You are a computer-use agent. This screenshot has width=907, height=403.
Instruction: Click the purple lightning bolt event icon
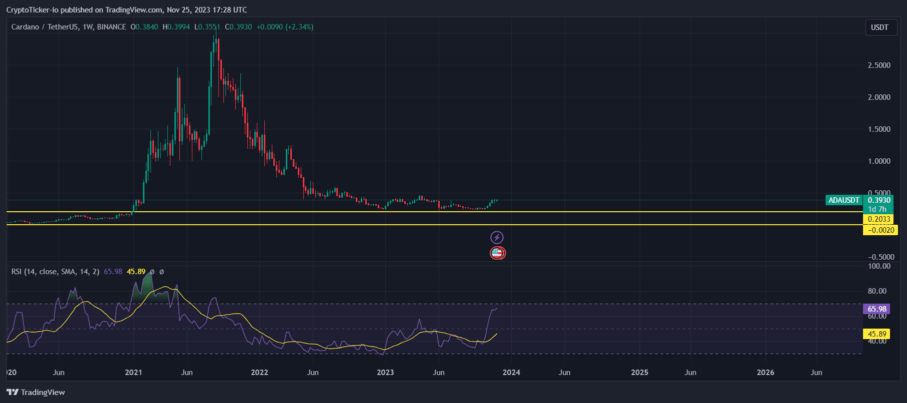click(x=497, y=238)
